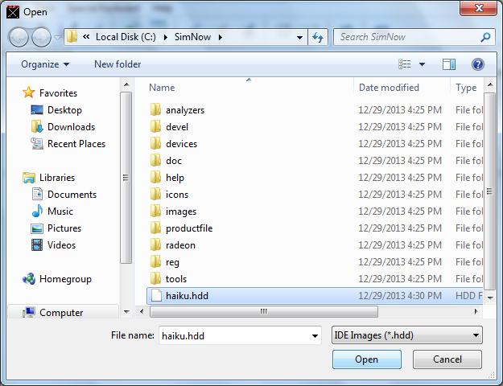Sort by Date modified column header
503x386 pixels.
389,88
